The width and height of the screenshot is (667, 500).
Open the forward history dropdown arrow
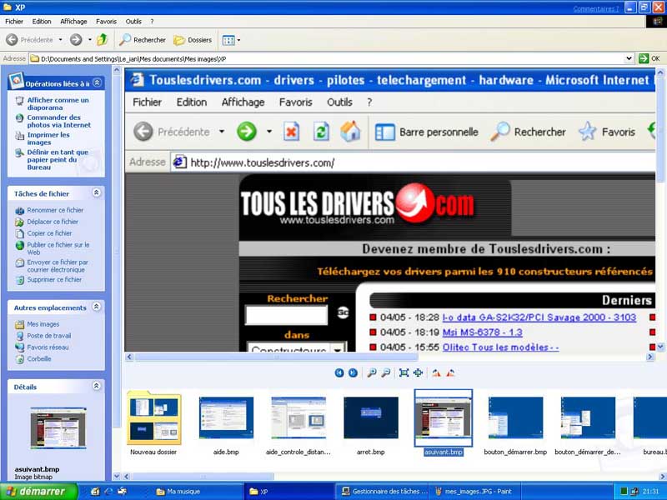(90, 40)
